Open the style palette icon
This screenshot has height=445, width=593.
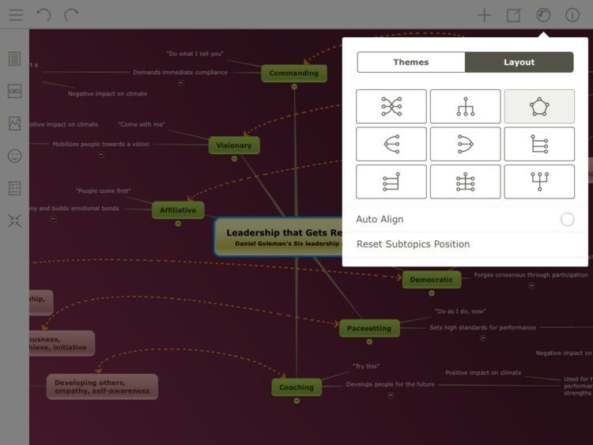click(x=543, y=15)
